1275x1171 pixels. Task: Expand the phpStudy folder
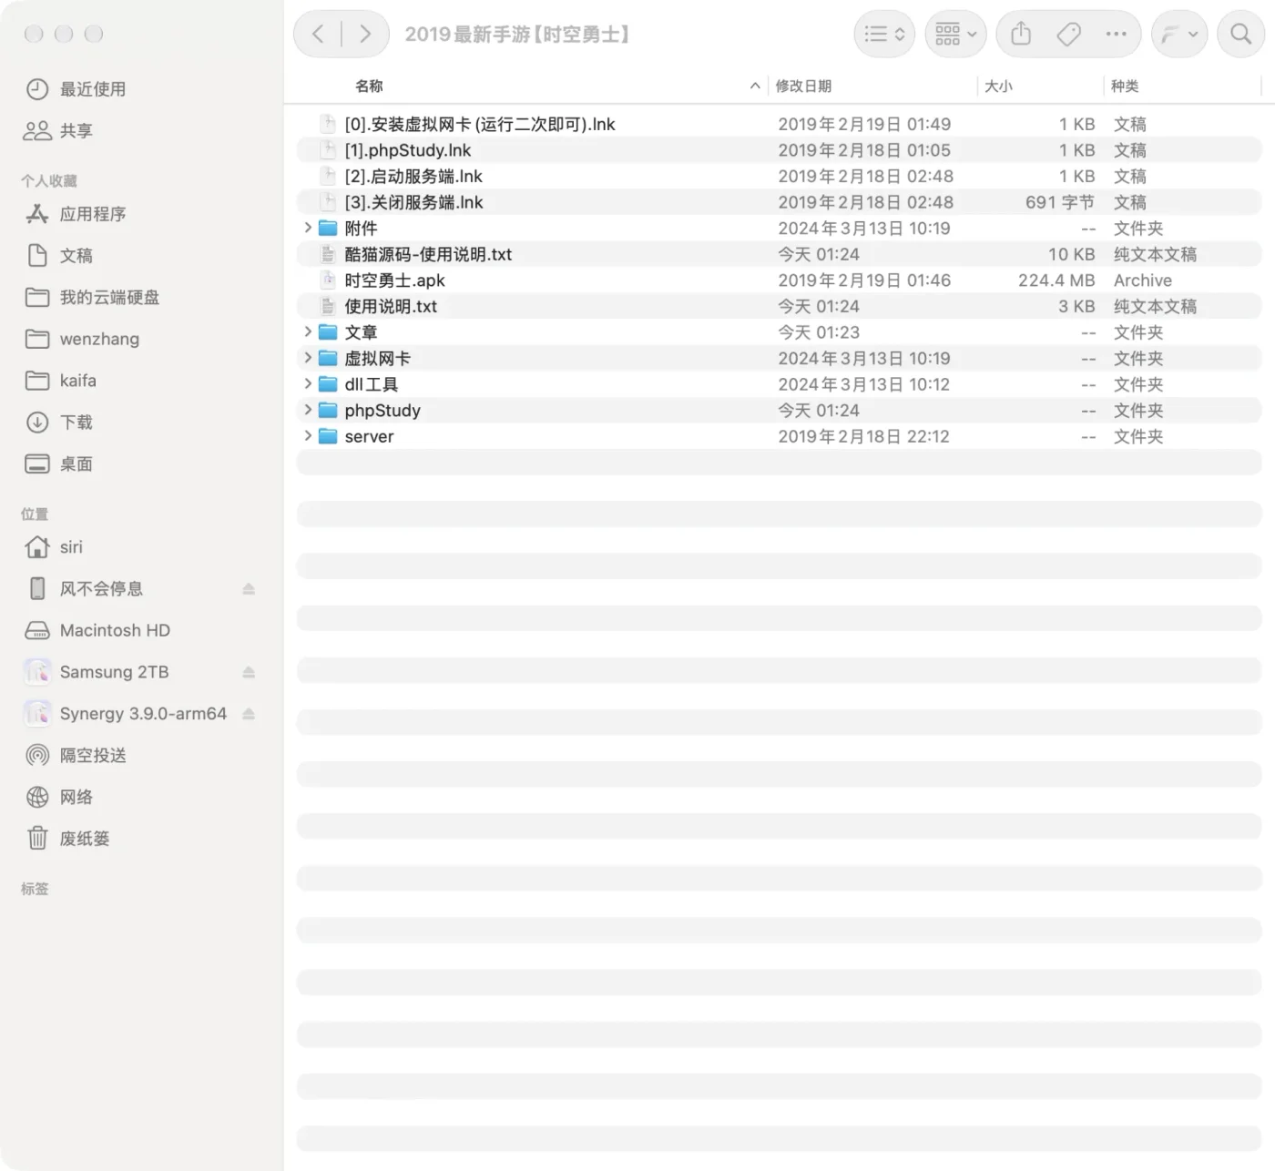point(308,410)
